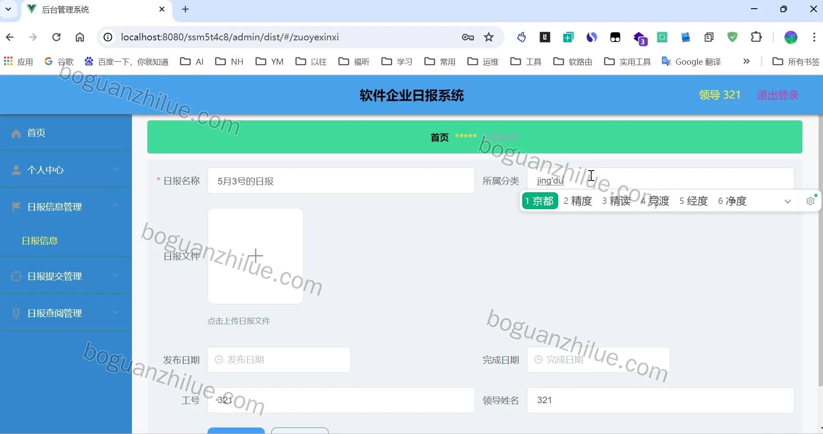Click the green shield extension icon
The width and height of the screenshot is (823, 434).
[x=733, y=37]
